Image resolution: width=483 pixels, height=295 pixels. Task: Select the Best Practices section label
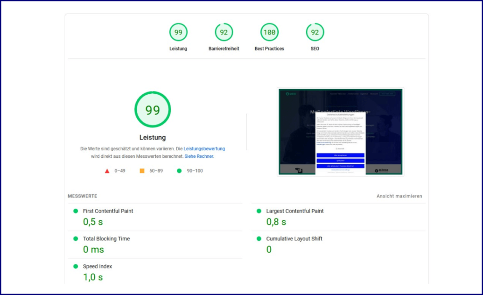tap(269, 48)
